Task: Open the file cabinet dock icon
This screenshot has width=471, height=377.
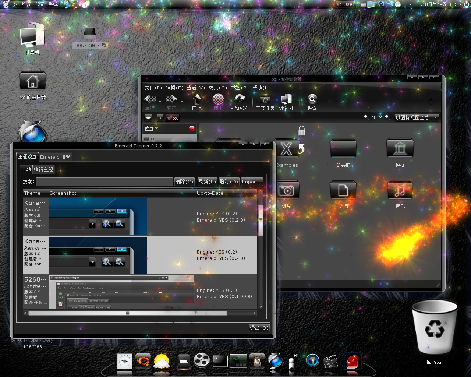Action: click(x=183, y=361)
